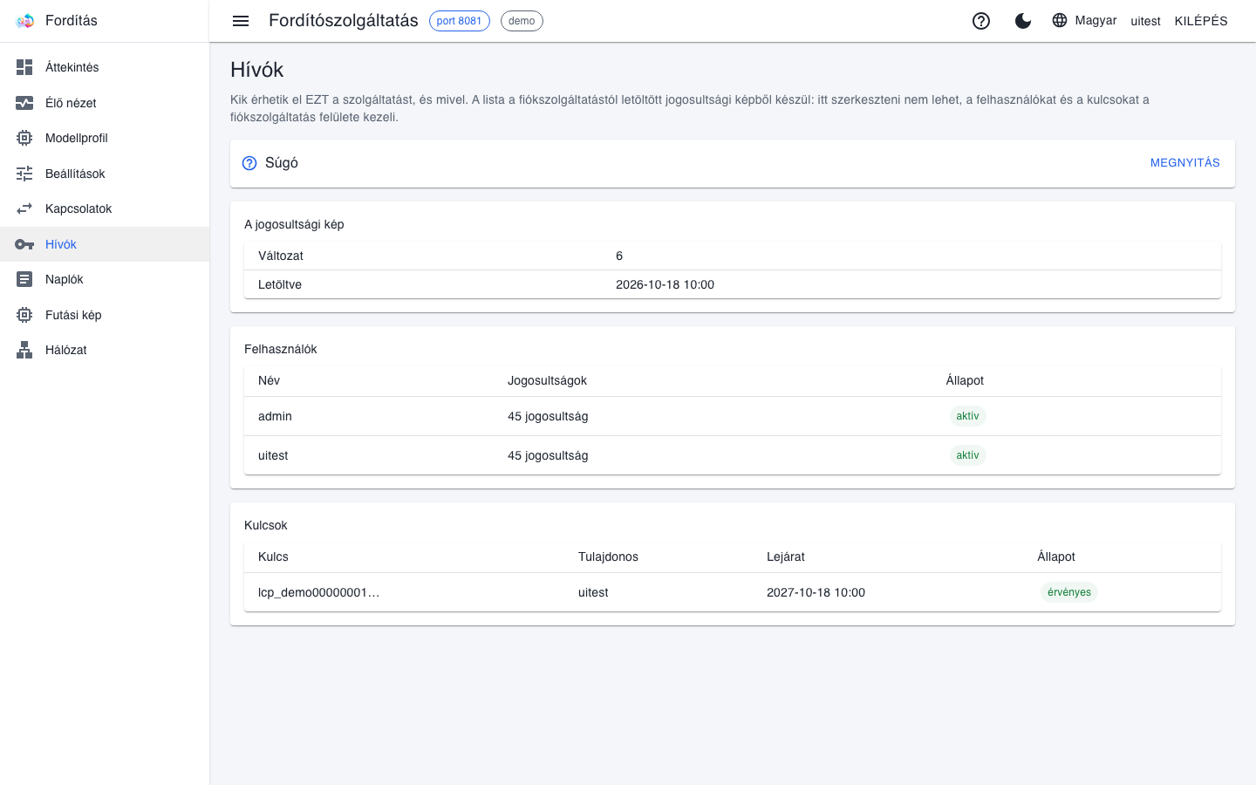Viewport: 1256px width, 785px height.
Task: Open Kapcsolatok from sidebar
Action: click(105, 208)
